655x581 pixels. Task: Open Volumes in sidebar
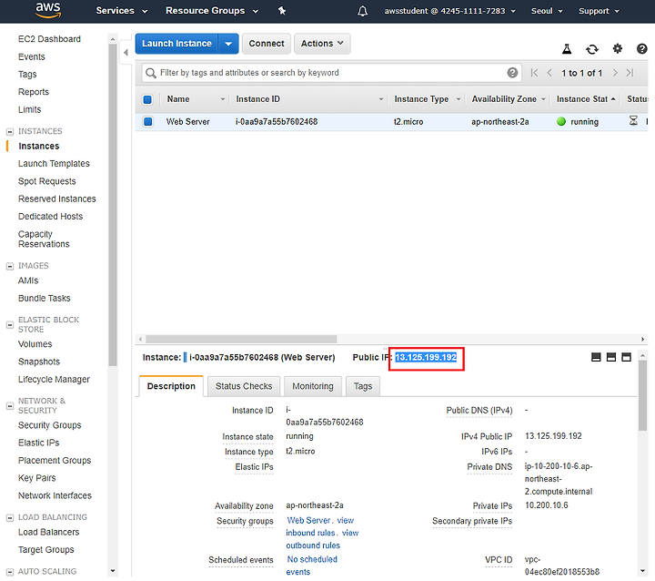[x=35, y=344]
